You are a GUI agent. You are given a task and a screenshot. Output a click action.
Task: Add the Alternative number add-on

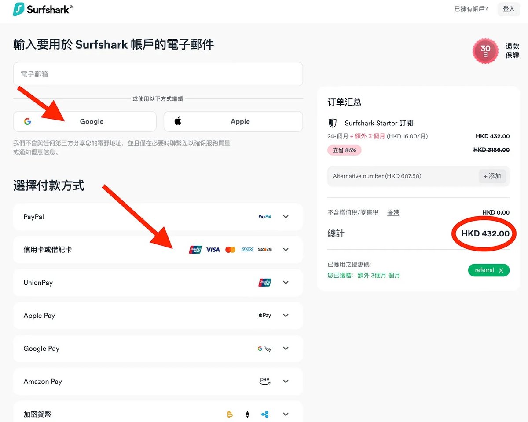492,176
